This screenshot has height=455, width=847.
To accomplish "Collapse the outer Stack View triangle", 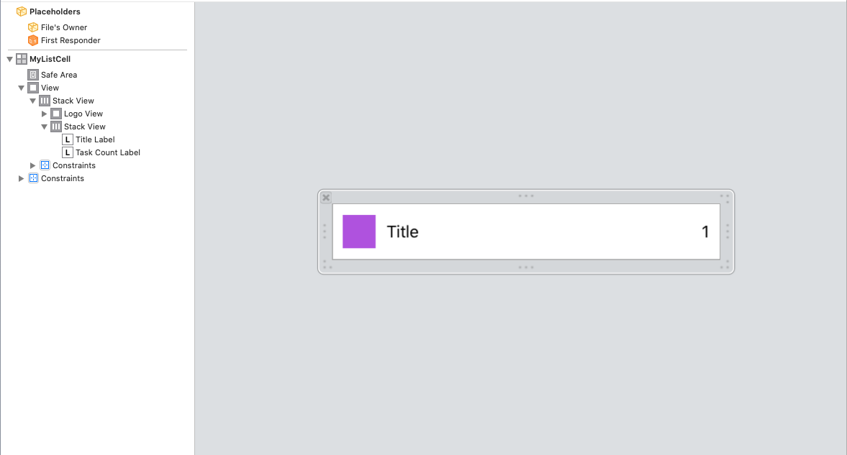I will (33, 101).
